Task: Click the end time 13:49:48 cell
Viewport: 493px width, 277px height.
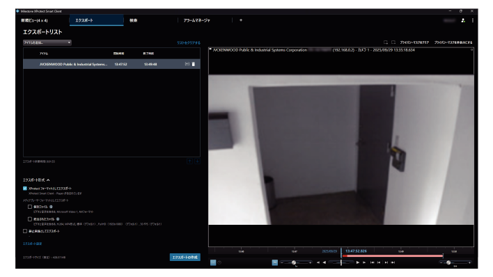Action: [x=150, y=64]
